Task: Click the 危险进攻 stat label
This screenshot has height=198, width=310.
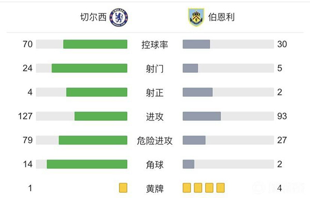Action: pyautogui.click(x=155, y=141)
